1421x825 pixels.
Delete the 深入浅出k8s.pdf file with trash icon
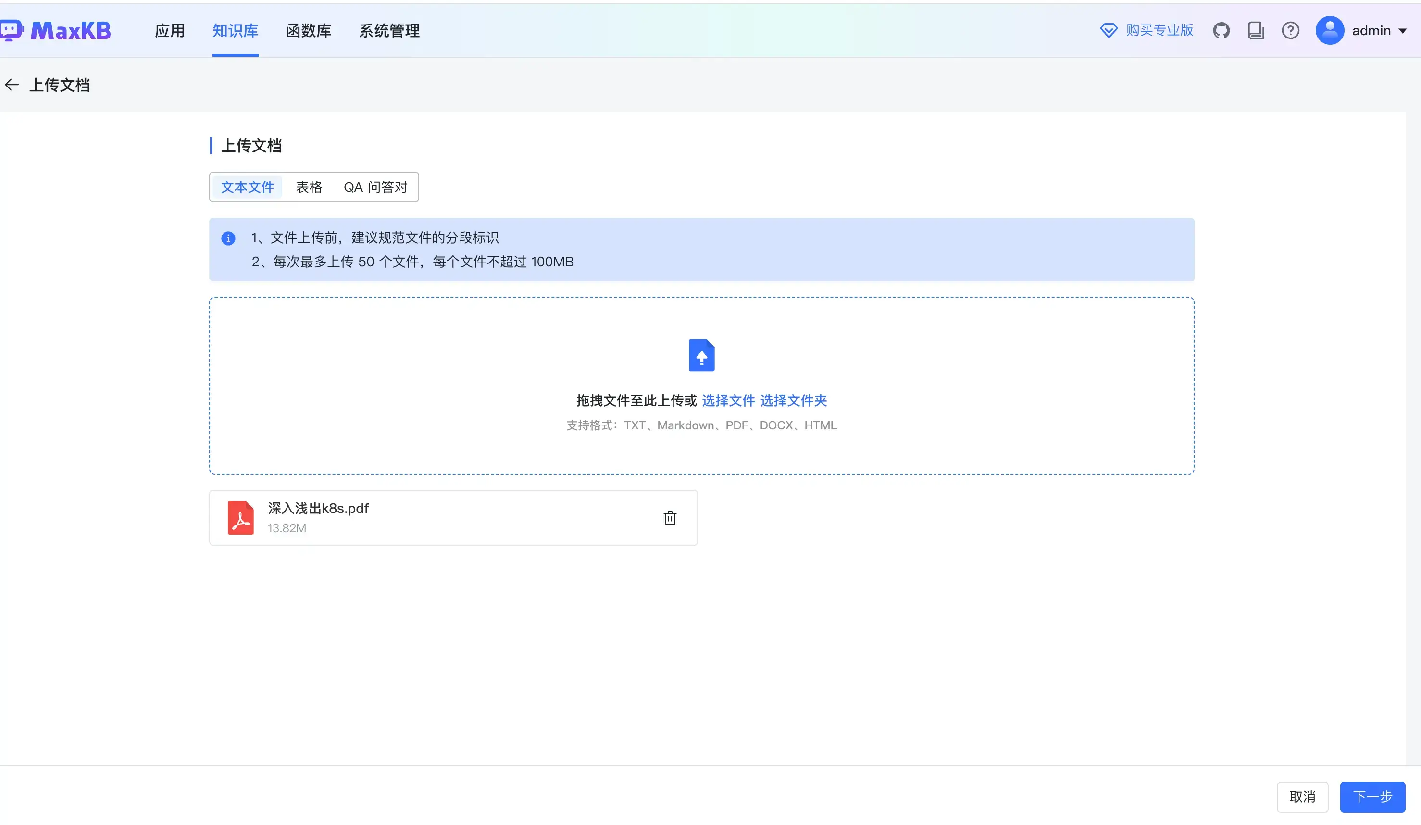pos(669,518)
